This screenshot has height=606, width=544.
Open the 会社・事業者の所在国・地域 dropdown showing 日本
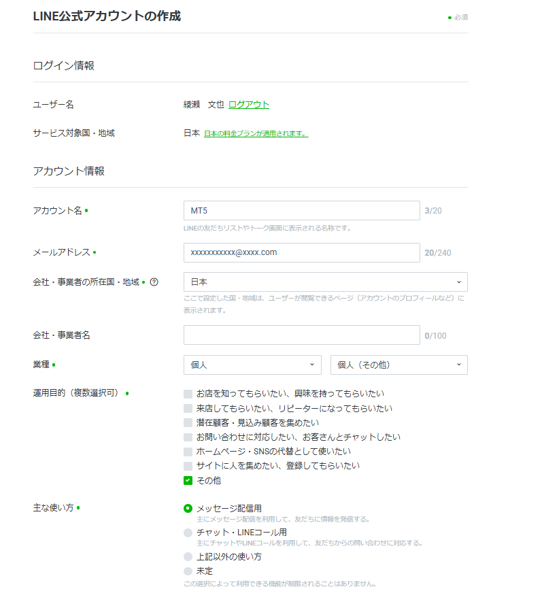click(x=325, y=282)
